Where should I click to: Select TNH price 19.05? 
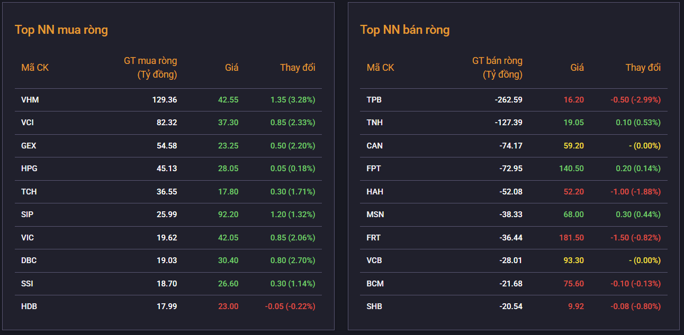click(x=573, y=123)
